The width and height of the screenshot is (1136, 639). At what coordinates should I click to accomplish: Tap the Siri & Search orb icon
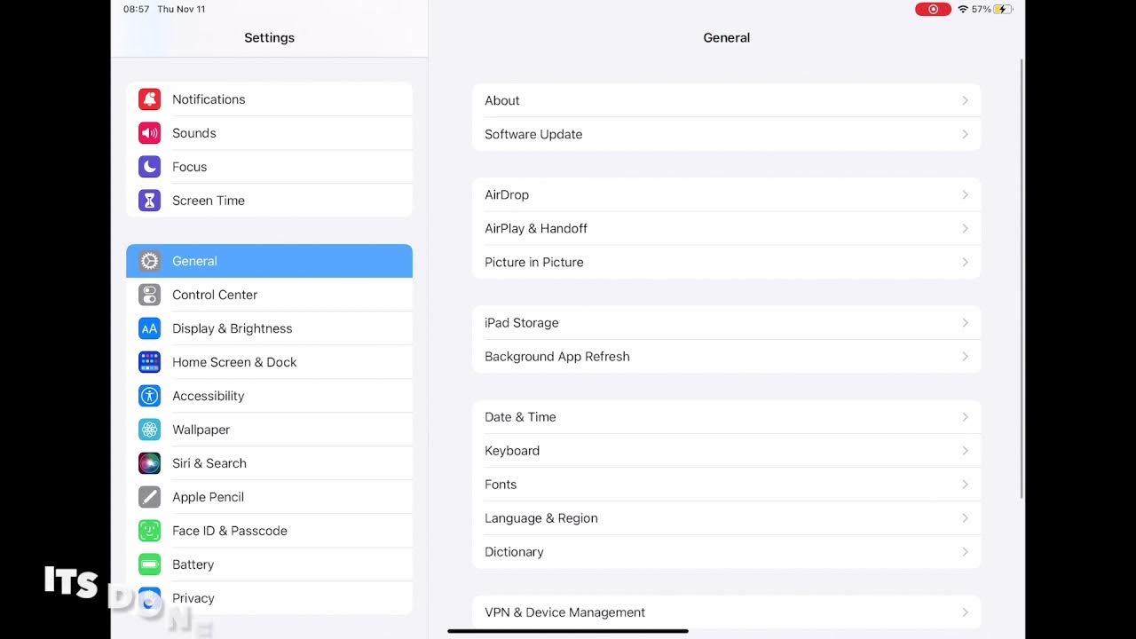coord(149,463)
